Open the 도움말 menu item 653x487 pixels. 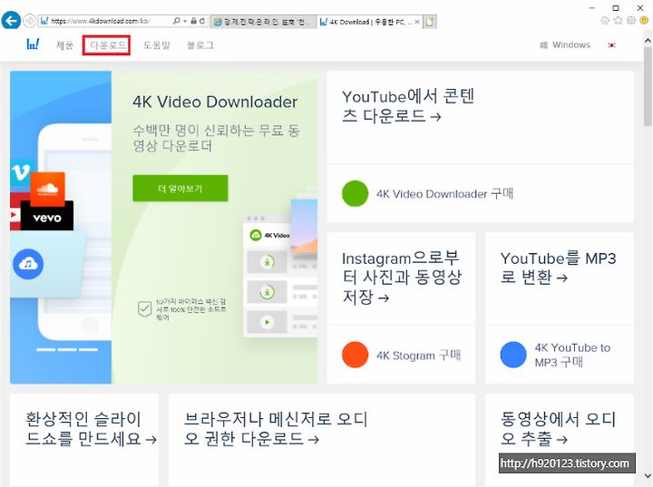coord(157,45)
